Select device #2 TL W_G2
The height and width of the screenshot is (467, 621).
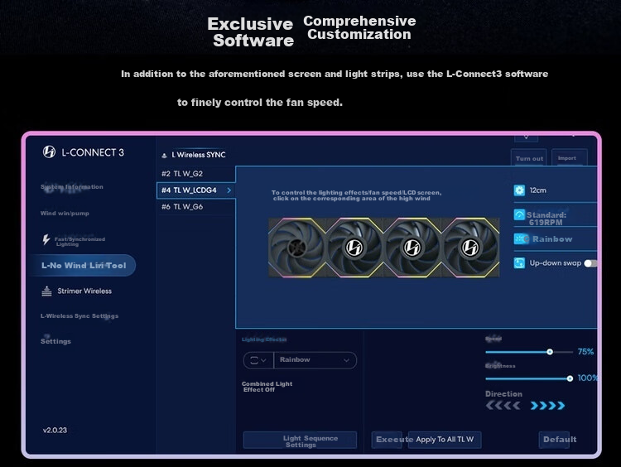(x=195, y=174)
